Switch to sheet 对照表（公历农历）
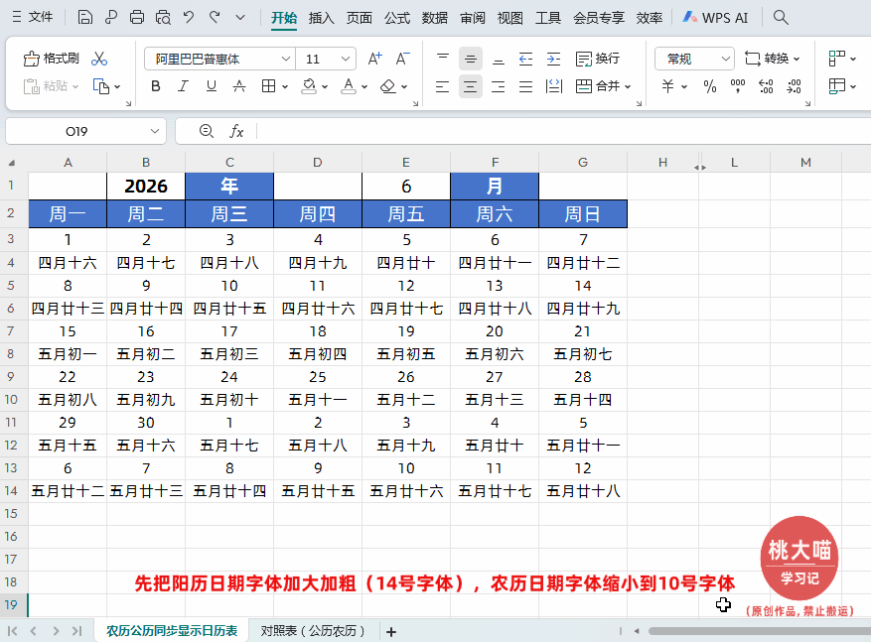The height and width of the screenshot is (642, 871). (x=314, y=631)
